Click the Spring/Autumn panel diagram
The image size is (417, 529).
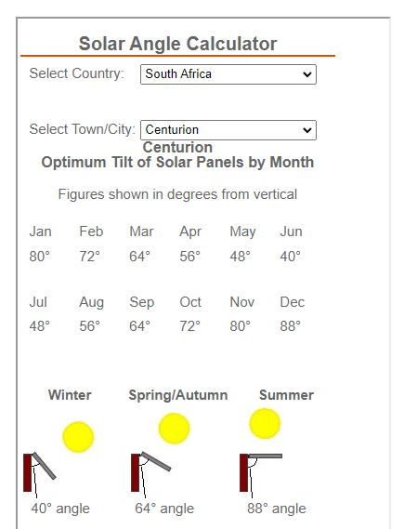(x=151, y=473)
